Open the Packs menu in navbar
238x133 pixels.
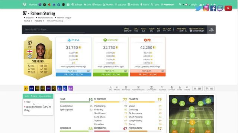(x=97, y=5)
